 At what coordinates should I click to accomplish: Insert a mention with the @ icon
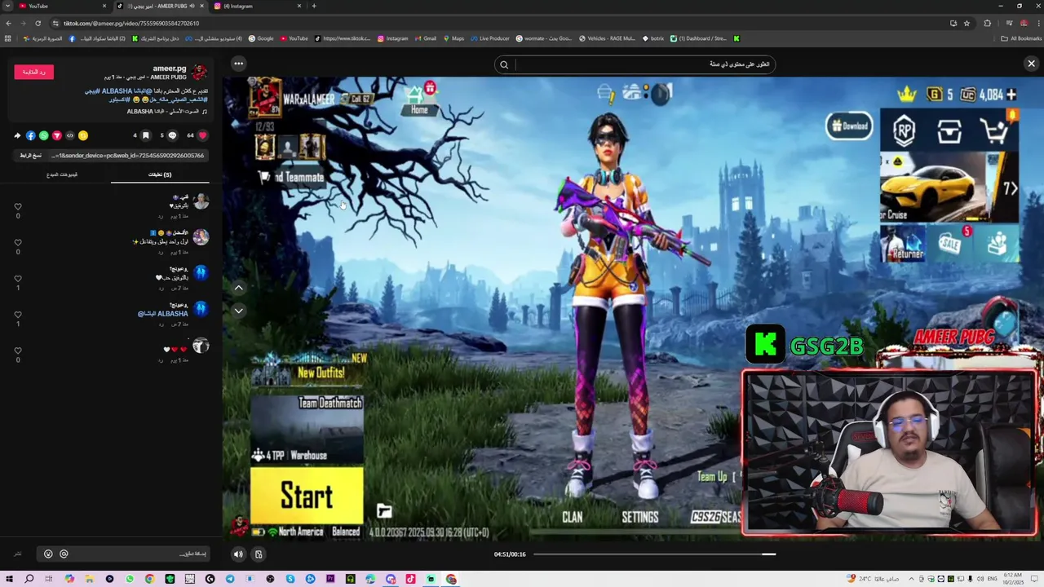click(x=64, y=554)
